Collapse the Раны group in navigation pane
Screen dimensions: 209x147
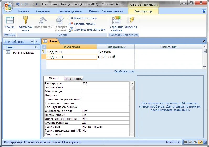[36, 47]
